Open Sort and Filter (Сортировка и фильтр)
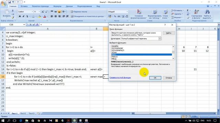Viewport: 220px width, 123px height. 197,14
